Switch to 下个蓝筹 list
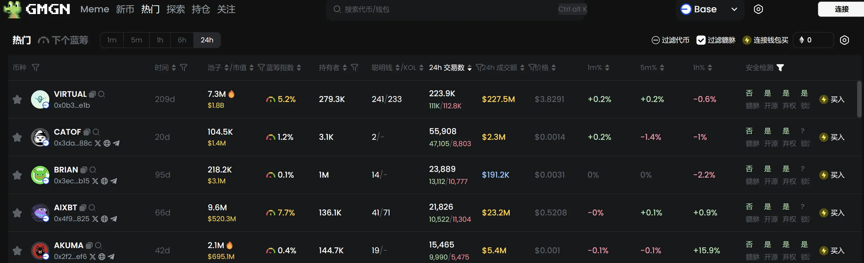Viewport: 864px width, 263px height. click(63, 40)
